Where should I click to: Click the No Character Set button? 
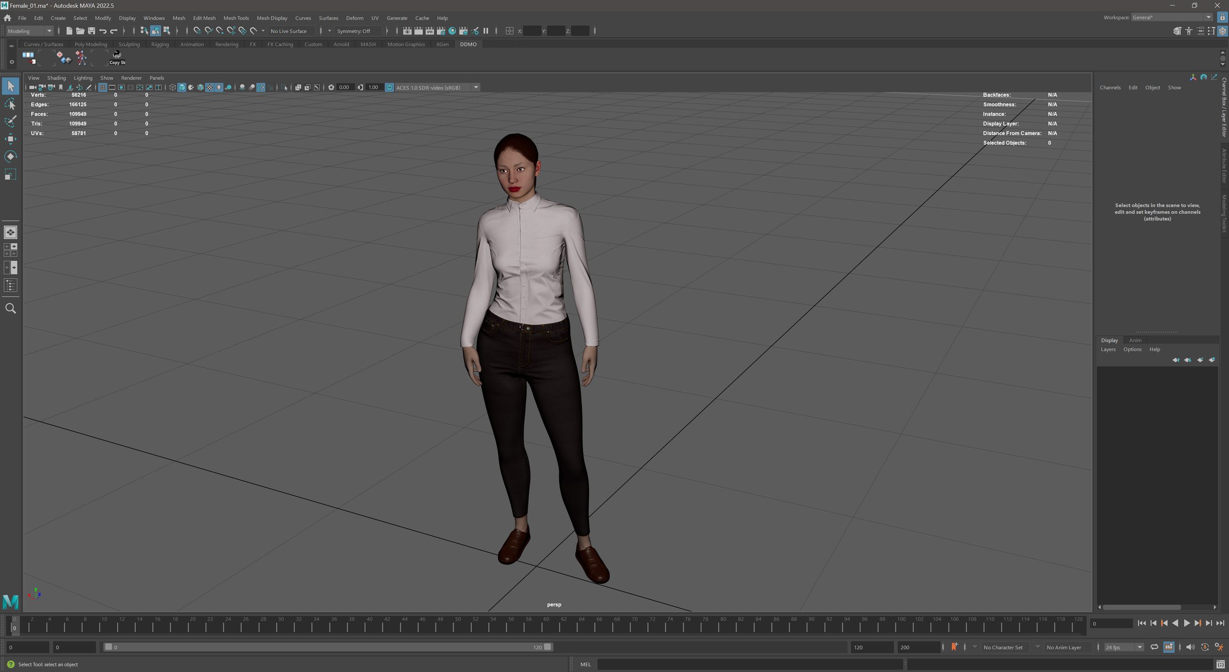[x=1004, y=647]
